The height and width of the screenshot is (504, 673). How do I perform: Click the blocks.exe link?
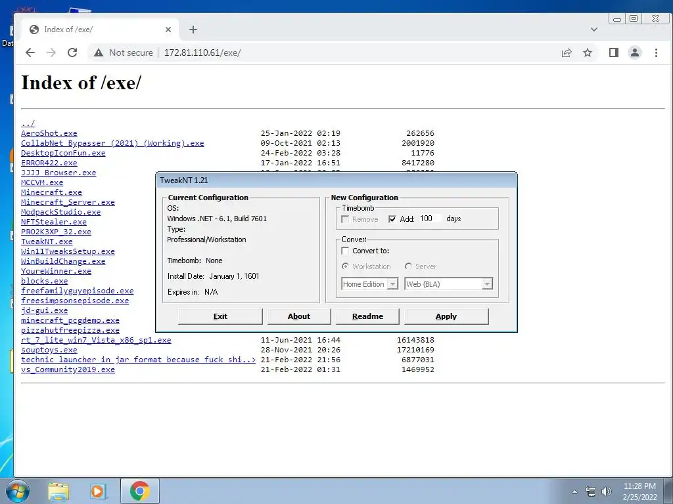(44, 281)
